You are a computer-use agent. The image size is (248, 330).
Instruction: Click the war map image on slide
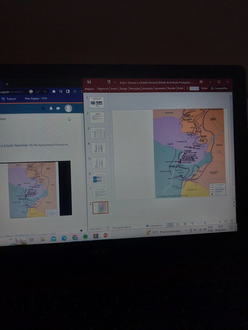pyautogui.click(x=190, y=153)
